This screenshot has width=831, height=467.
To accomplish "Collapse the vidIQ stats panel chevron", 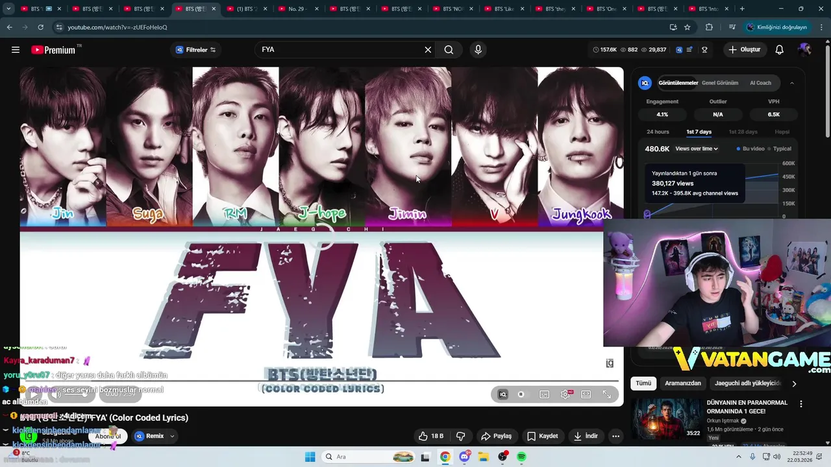I will coord(791,83).
